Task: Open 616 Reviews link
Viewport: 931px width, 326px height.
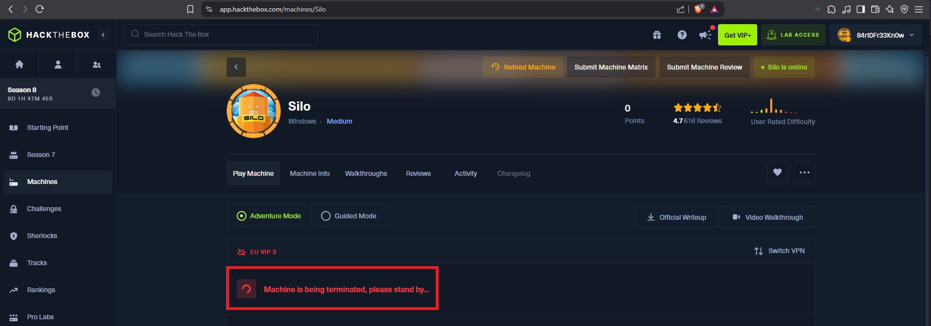Action: 702,121
